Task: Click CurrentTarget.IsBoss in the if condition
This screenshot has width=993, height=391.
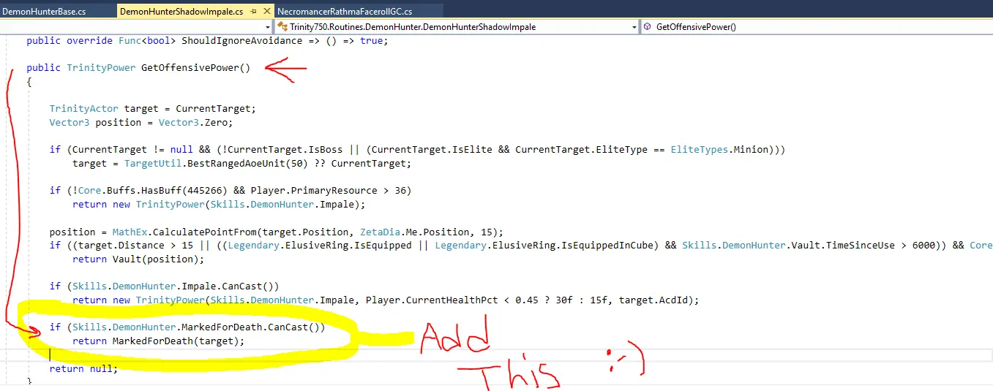Action: click(x=291, y=150)
